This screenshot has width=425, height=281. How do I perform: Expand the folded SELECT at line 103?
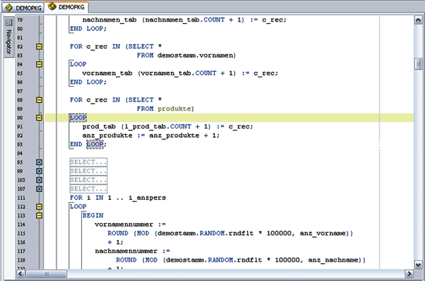39,180
